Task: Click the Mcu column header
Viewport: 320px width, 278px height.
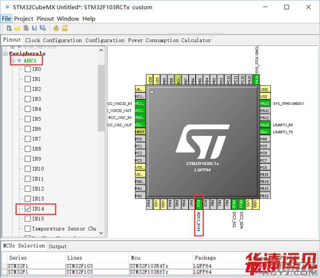Action: (161, 258)
